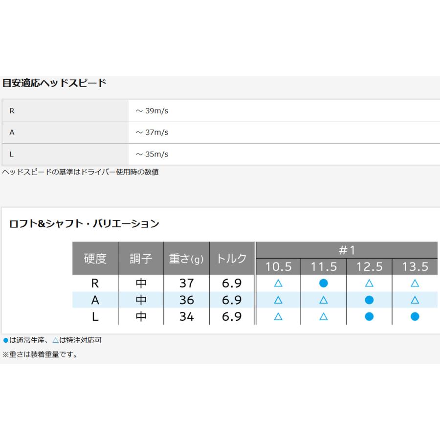Click the triangle for R at 10.5
440x440 pixels.
point(278,284)
